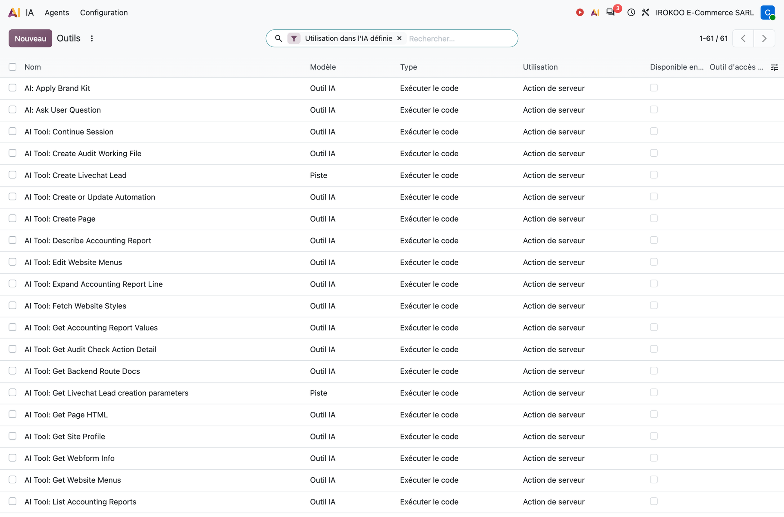Open 'AI Tool: Edit Website Menus' record
784x517 pixels.
tap(73, 262)
